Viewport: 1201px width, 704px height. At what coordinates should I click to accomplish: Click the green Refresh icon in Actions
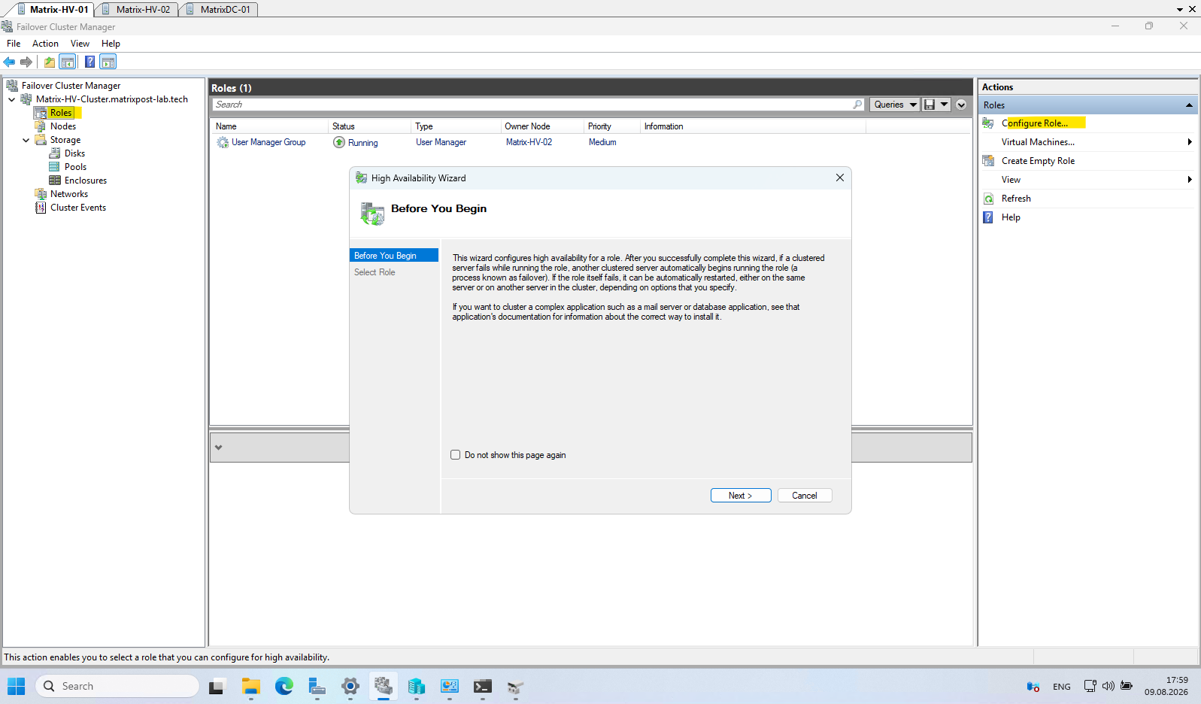[989, 199]
